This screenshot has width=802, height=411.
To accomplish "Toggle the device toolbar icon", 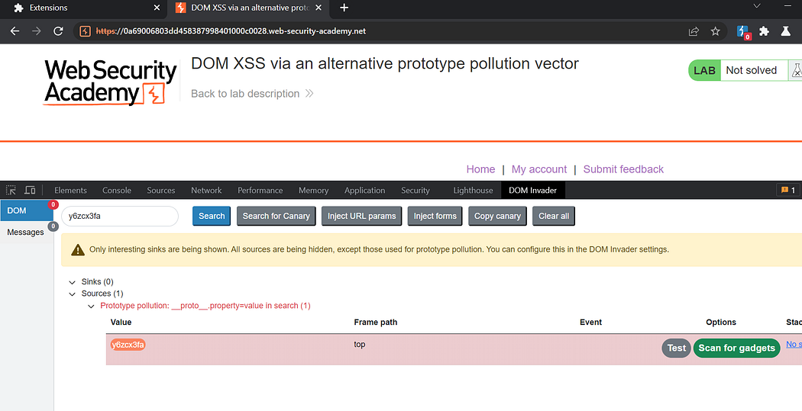I will click(31, 190).
